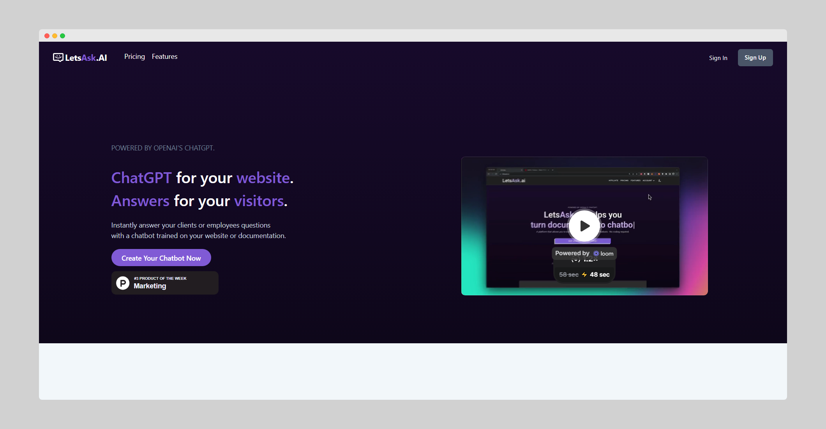Click the LetsAsk.AI chat bubble logo icon

click(58, 58)
